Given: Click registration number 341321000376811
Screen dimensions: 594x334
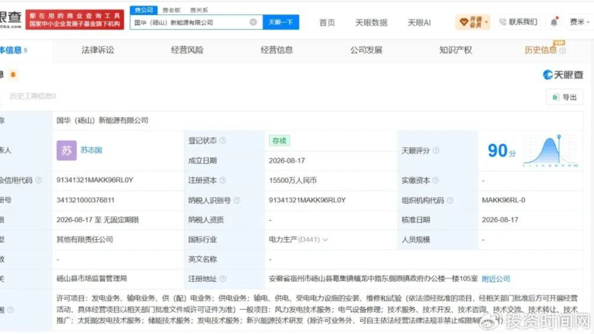Looking at the screenshot, I should point(85,200).
